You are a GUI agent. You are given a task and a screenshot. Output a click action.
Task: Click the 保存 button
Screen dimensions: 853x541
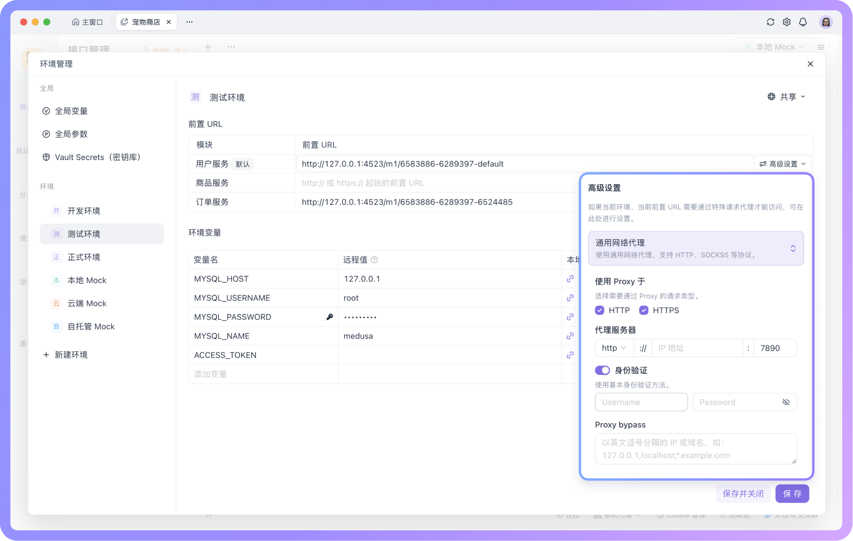click(792, 493)
